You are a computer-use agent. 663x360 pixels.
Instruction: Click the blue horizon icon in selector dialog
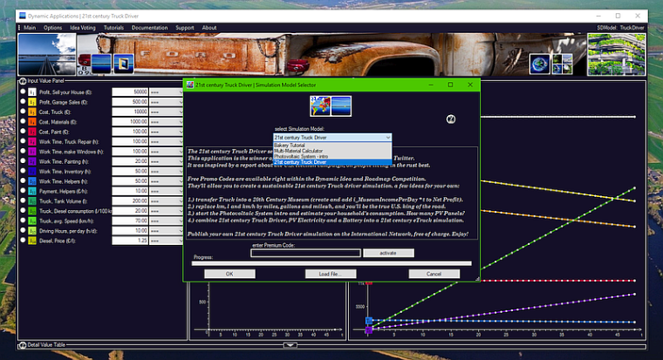341,105
